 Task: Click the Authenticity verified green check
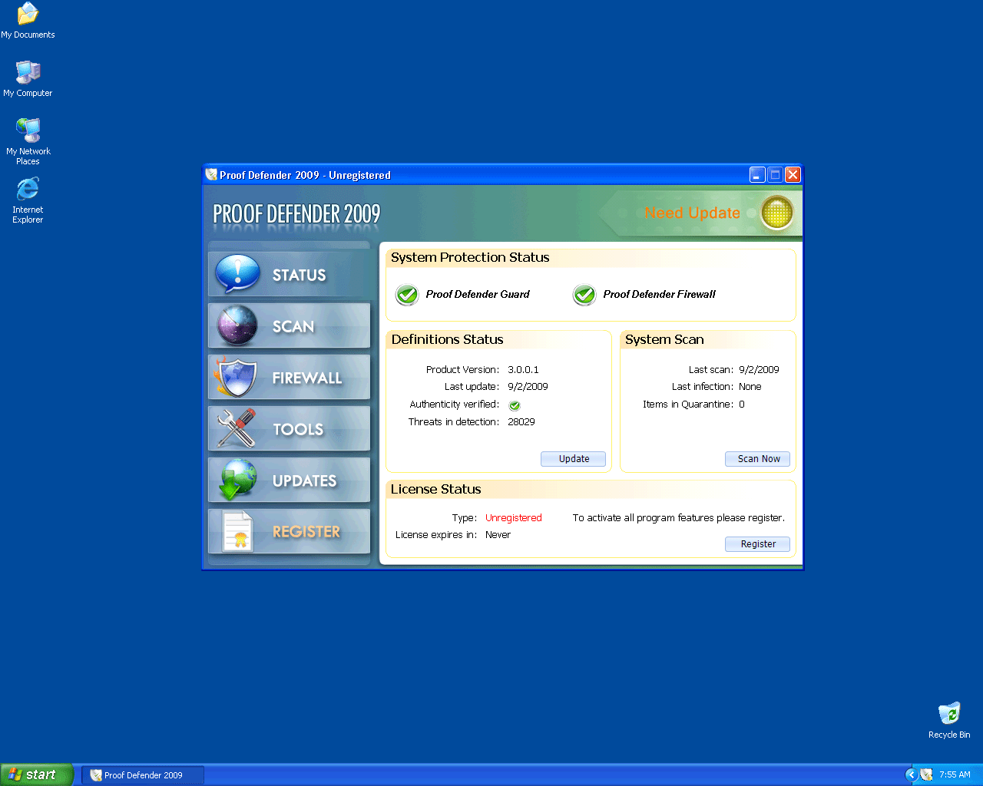coord(514,405)
